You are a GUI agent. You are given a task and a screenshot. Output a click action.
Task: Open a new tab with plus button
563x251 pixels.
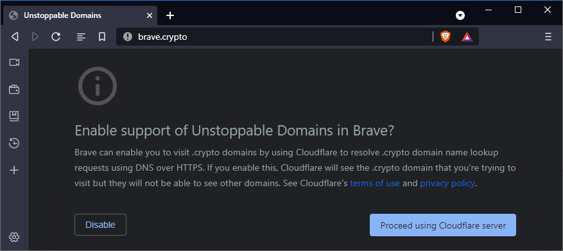(170, 15)
